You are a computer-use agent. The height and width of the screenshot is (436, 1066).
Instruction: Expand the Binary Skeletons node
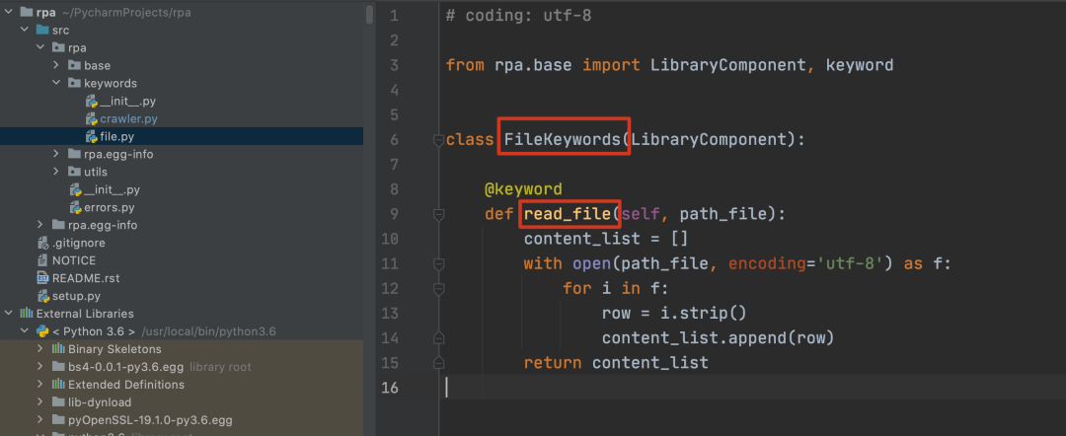40,349
